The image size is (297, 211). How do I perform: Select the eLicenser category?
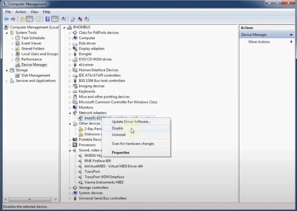click(x=86, y=65)
